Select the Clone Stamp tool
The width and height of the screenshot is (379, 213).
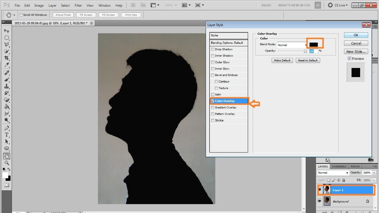tap(7, 86)
